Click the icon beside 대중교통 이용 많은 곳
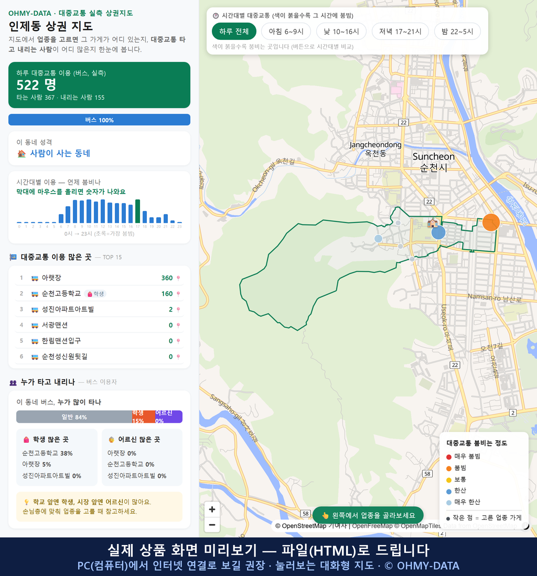The width and height of the screenshot is (537, 576). 13,257
